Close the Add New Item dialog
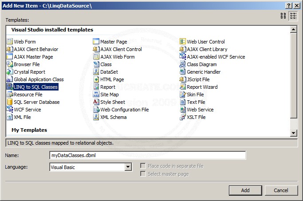303x201 pixels. (x=297, y=6)
